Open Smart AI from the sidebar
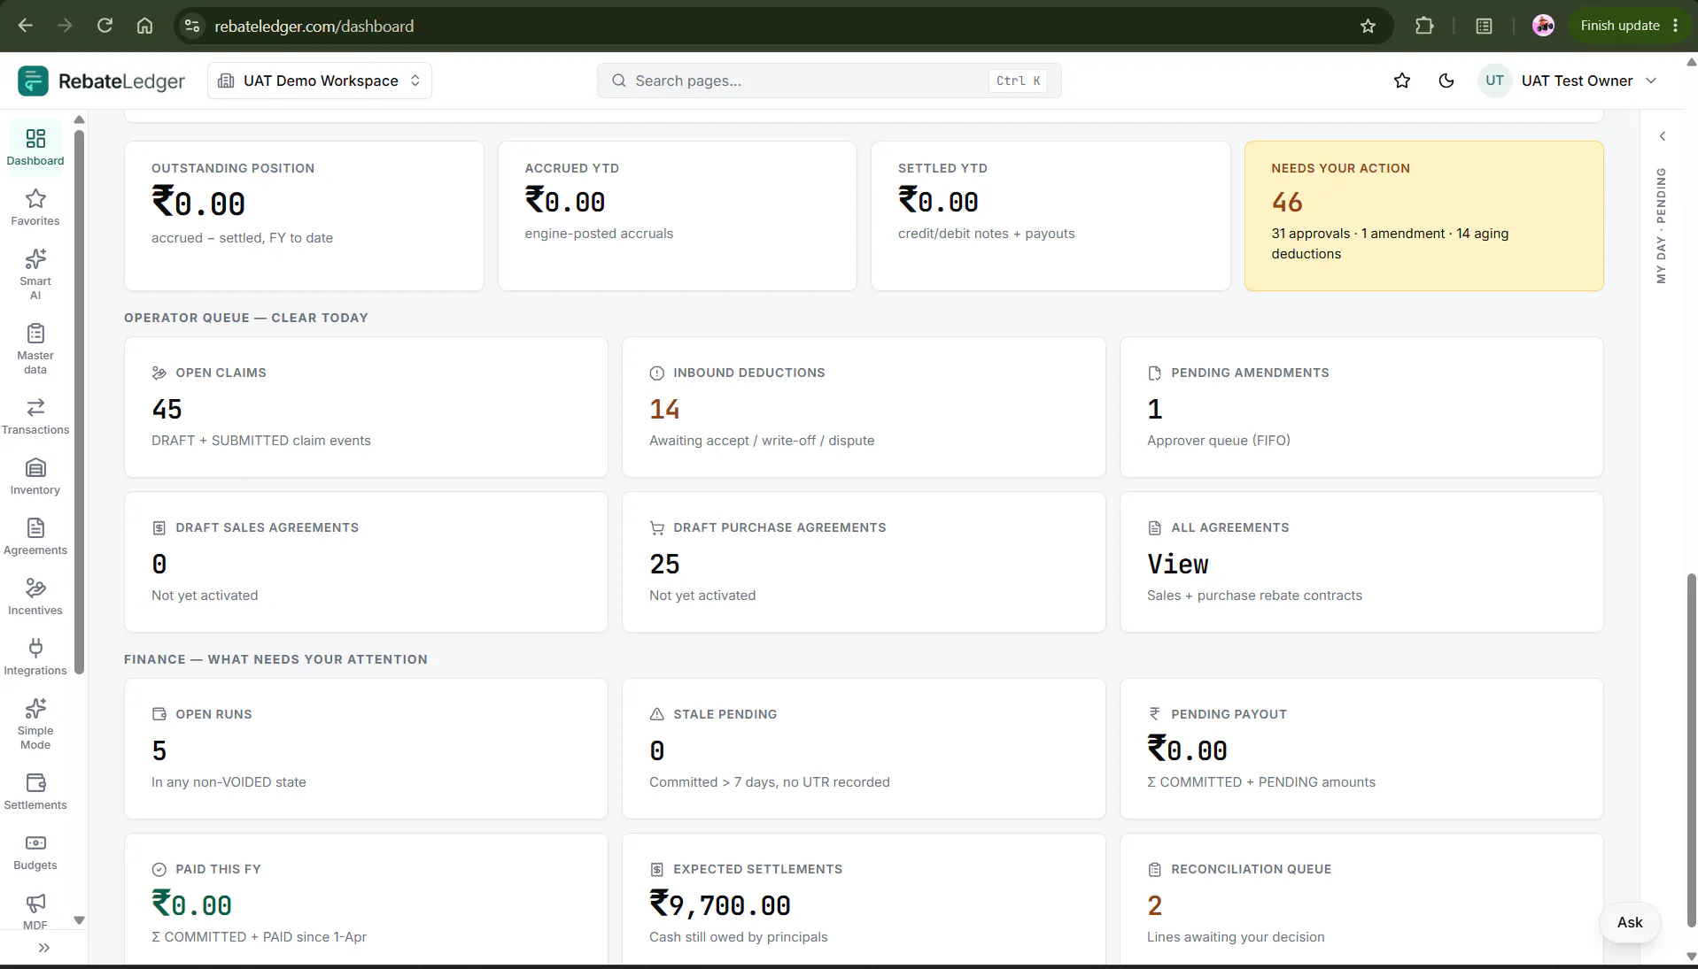The width and height of the screenshot is (1698, 969). click(35, 274)
